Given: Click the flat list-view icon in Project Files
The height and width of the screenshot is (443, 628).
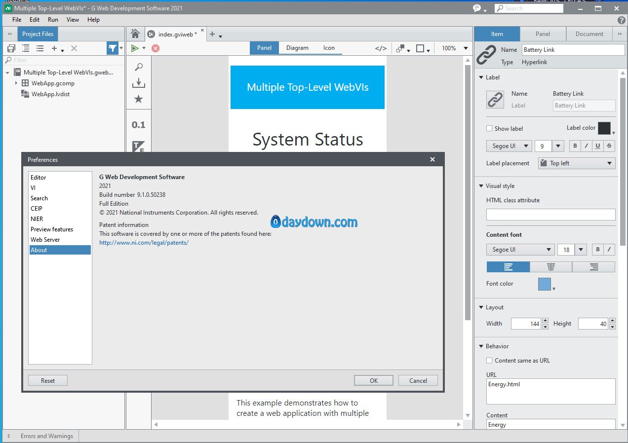Looking at the screenshot, I should pos(40,48).
